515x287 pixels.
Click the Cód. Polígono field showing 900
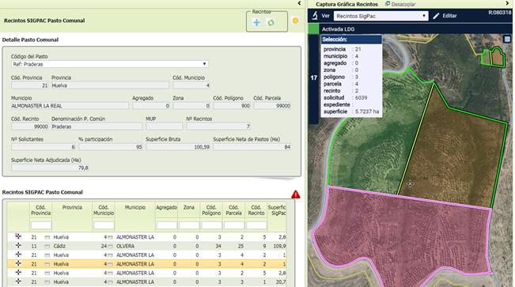[232, 106]
